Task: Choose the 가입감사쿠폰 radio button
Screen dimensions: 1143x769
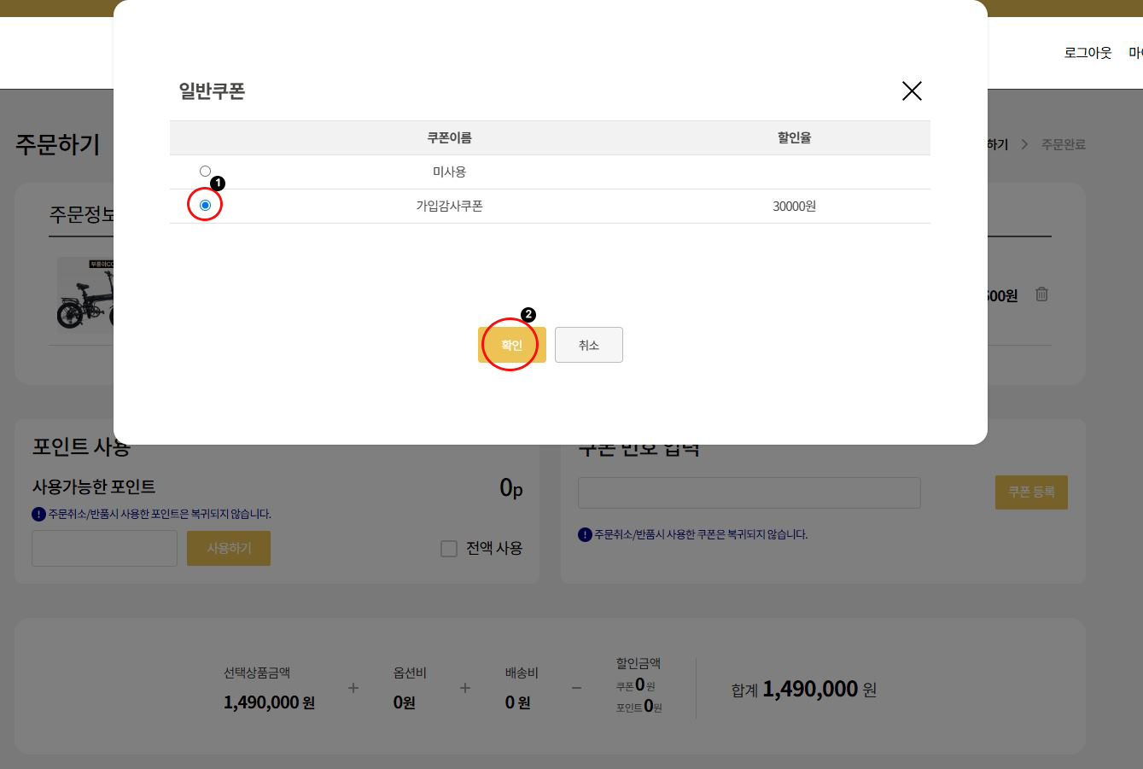Action: point(205,206)
